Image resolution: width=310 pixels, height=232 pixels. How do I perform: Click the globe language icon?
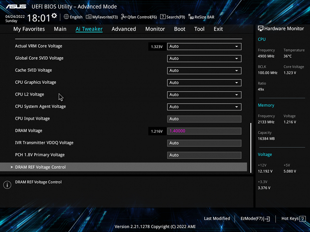pos(66,17)
